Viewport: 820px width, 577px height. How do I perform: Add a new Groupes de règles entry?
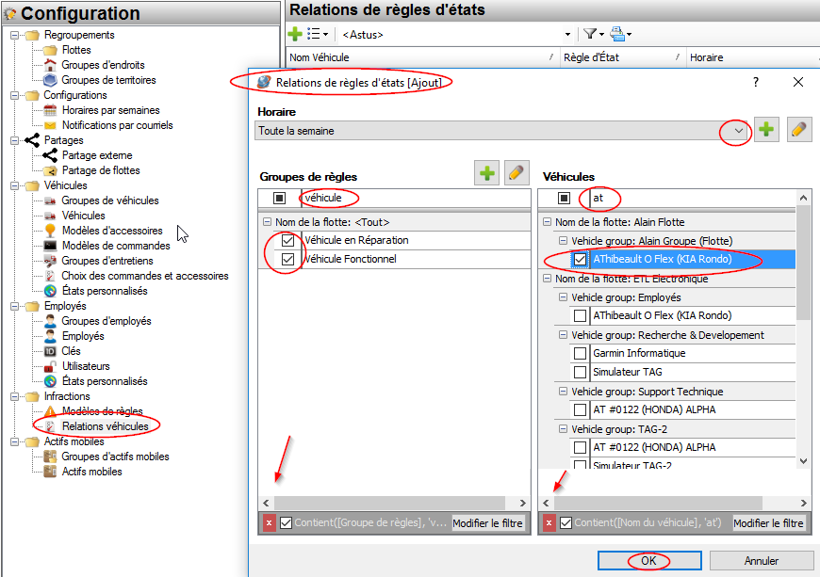click(487, 173)
